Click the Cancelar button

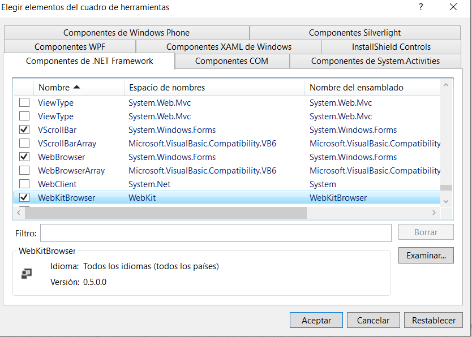pos(374,320)
